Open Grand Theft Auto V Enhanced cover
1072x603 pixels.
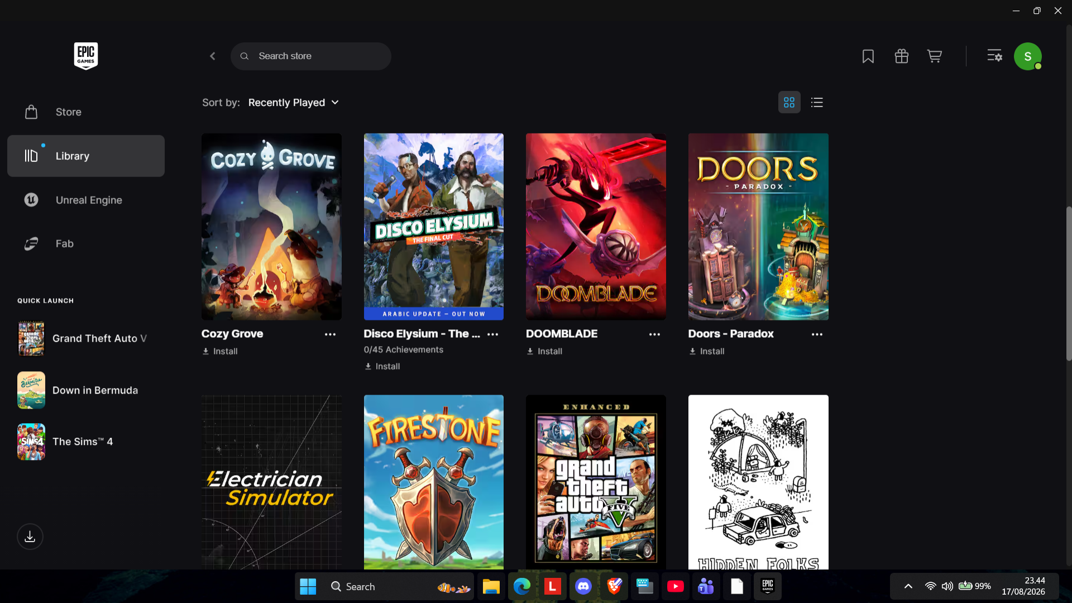[x=596, y=482]
